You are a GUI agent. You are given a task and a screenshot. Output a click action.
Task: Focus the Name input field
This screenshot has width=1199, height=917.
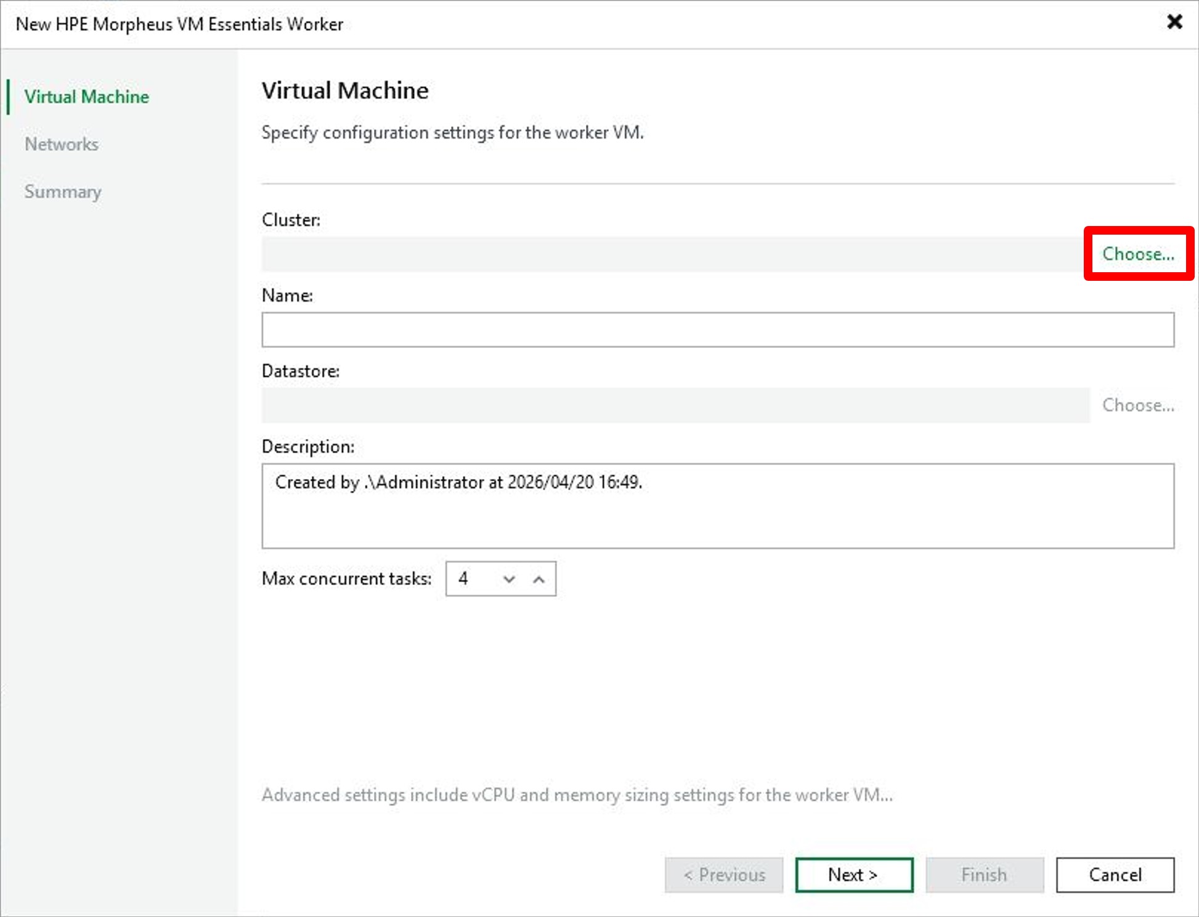pos(718,329)
